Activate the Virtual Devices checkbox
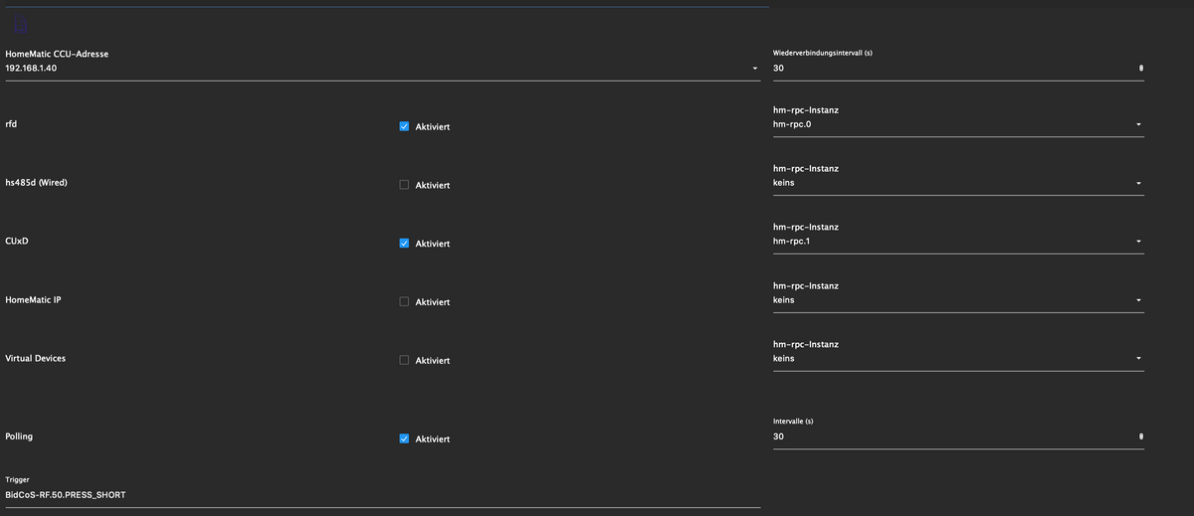The height and width of the screenshot is (516, 1194). pos(404,360)
